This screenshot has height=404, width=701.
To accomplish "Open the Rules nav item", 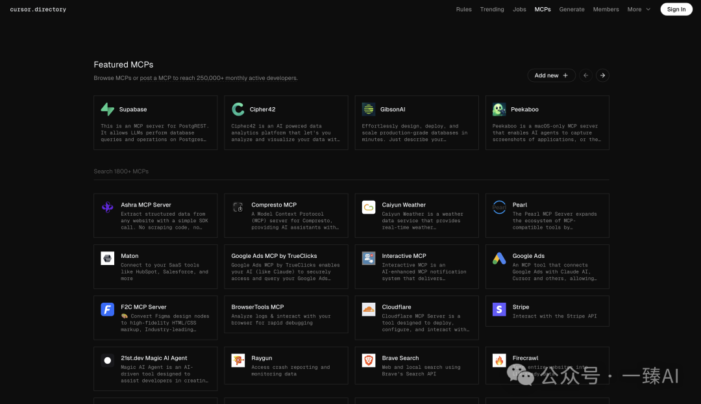I will coord(463,9).
